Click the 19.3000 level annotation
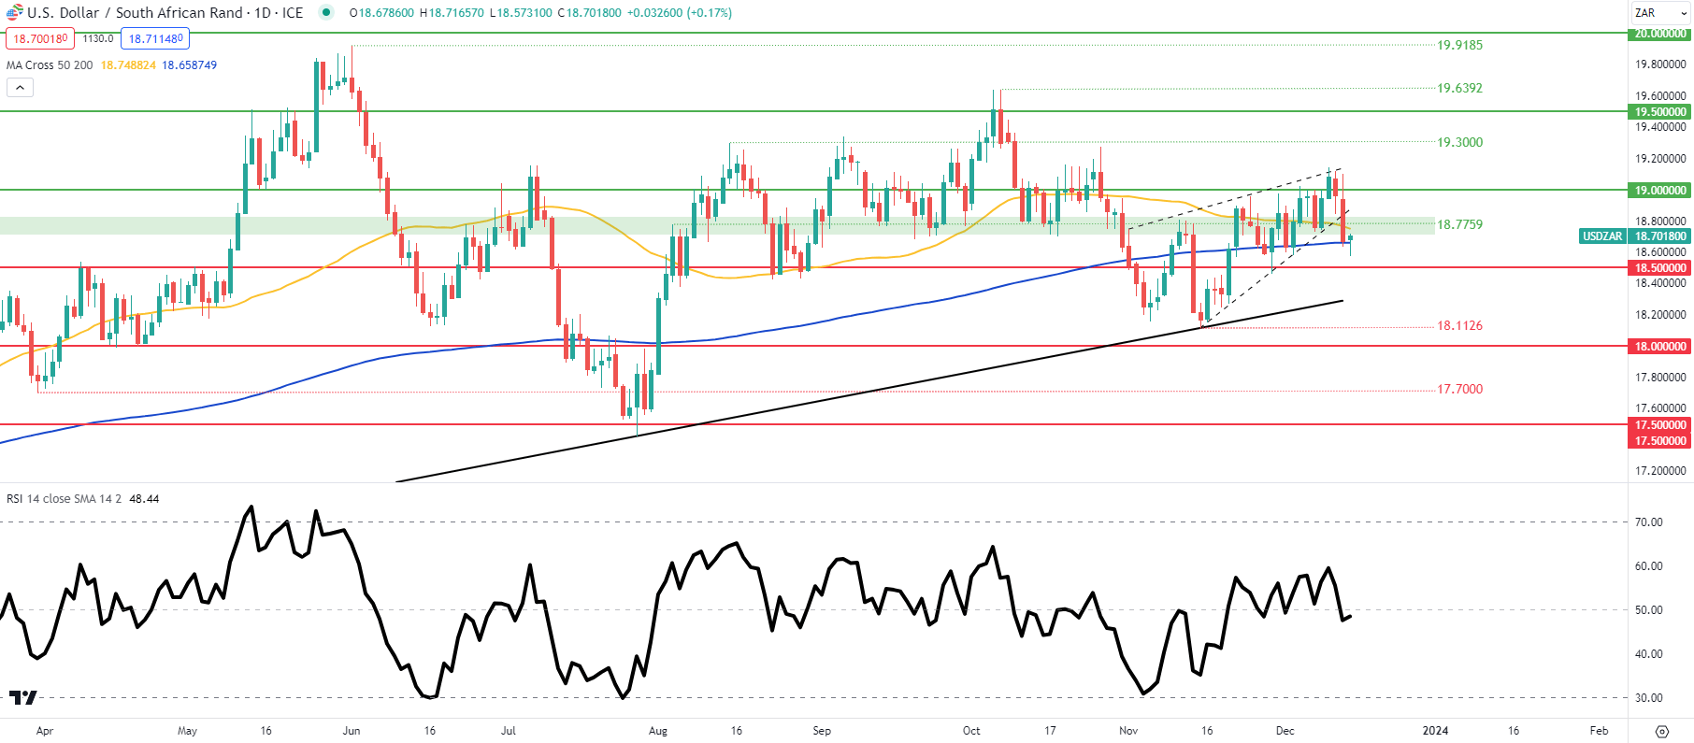This screenshot has width=1694, height=743. pyautogui.click(x=1459, y=142)
